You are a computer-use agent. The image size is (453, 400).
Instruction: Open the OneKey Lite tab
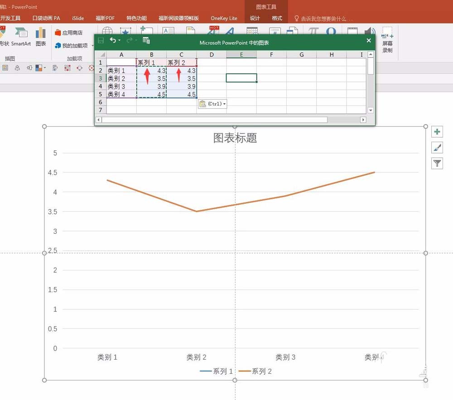224,18
